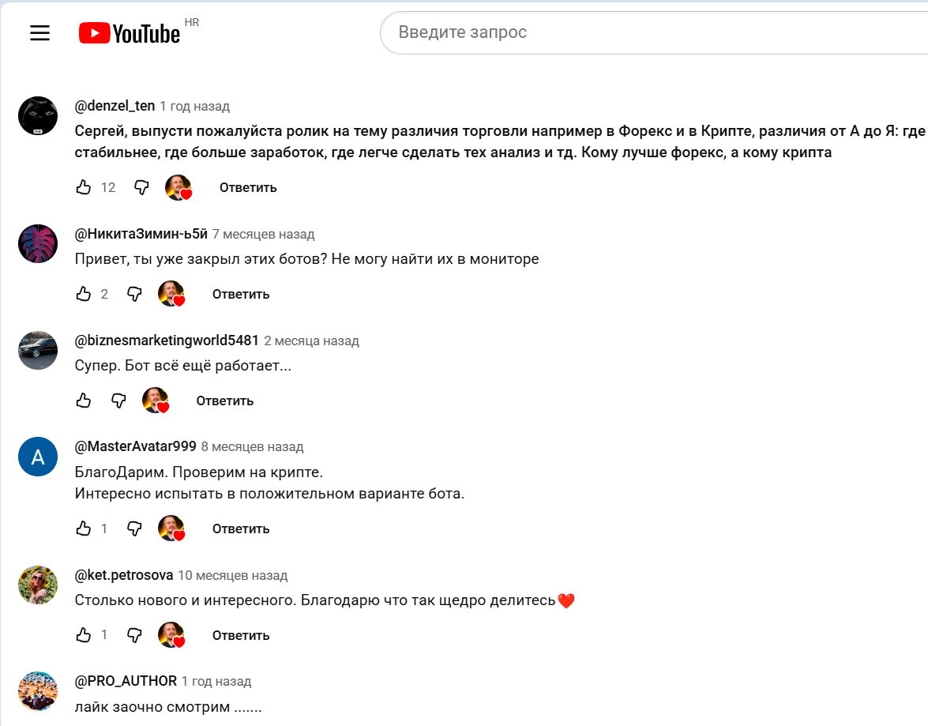Screen dimensions: 928x726
Task: Click the creator heart badge on @denzel_ten's comment
Action: pyautogui.click(x=178, y=188)
